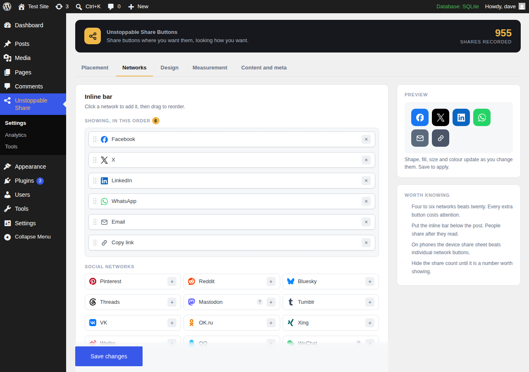Click the Database: SQLite indicator
This screenshot has height=372, width=529.
[458, 7]
